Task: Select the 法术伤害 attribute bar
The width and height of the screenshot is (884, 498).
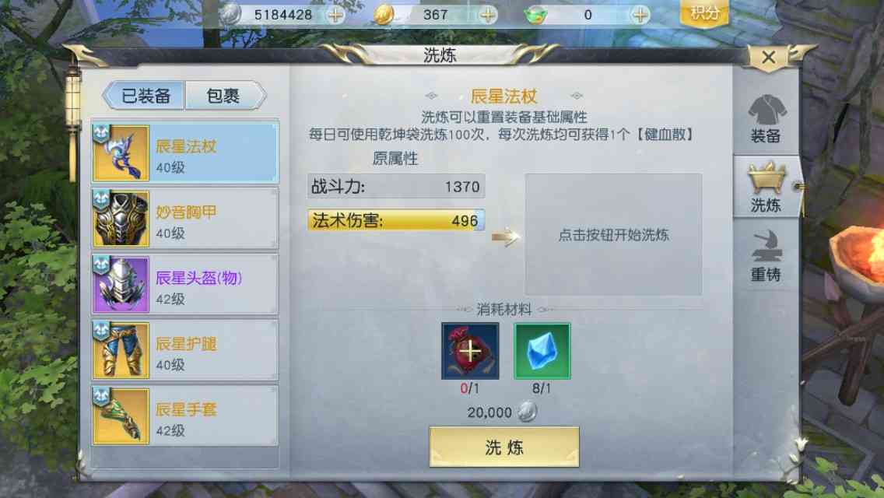Action: tap(396, 220)
